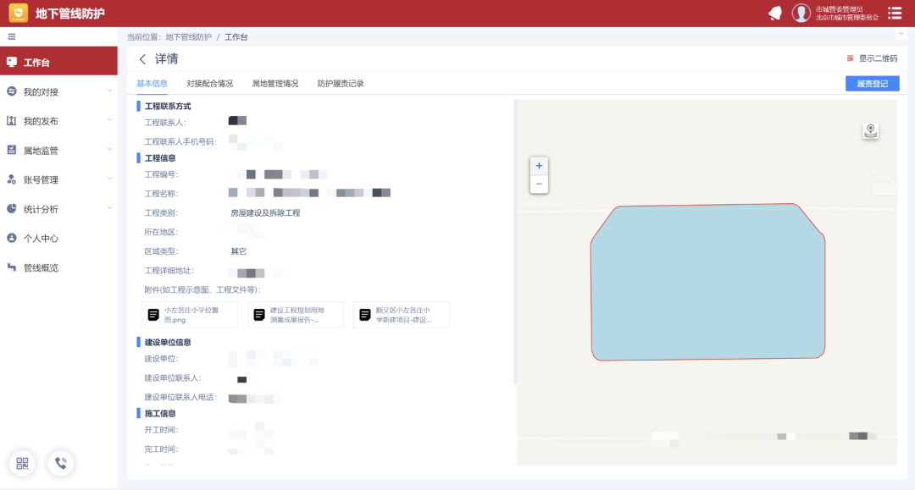Collapse sidebar with hamburger icon
915x490 pixels.
[x=12, y=36]
